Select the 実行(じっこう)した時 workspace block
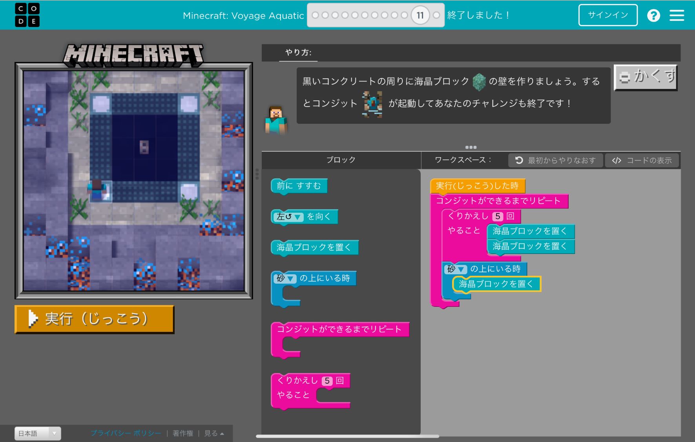 tap(478, 186)
